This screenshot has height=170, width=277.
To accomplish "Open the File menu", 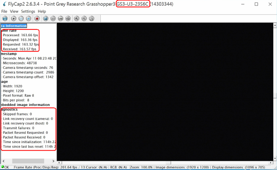I will pos(4,11).
